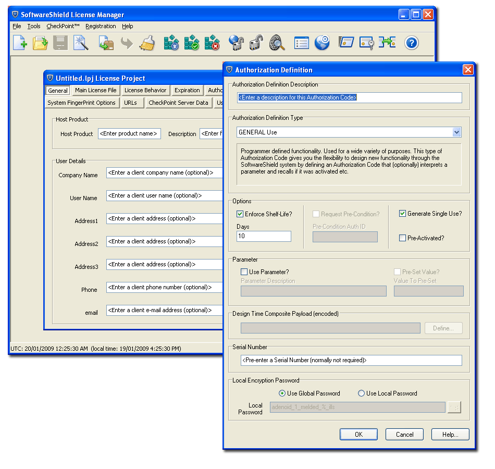Screen dimensions: 495x469
Task: Click the Address1 input field
Action: click(x=165, y=218)
